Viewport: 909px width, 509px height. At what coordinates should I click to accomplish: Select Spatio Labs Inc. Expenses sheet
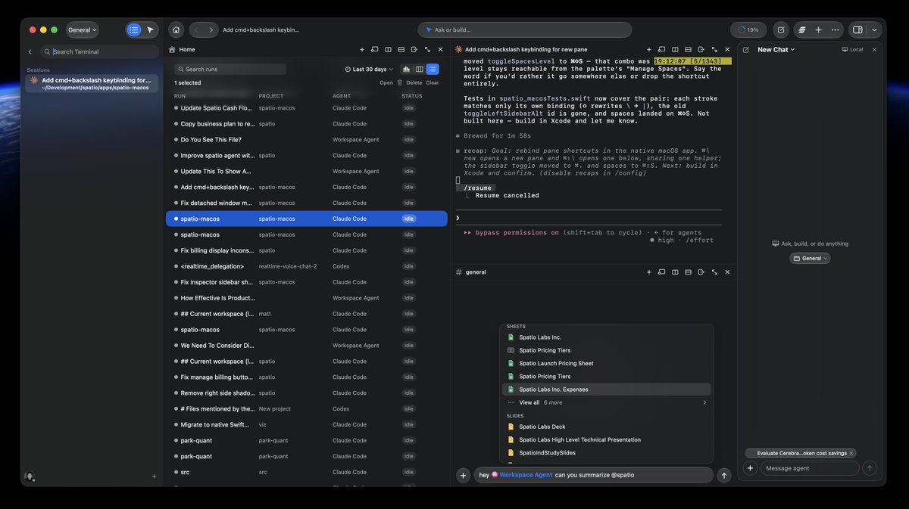(x=607, y=390)
